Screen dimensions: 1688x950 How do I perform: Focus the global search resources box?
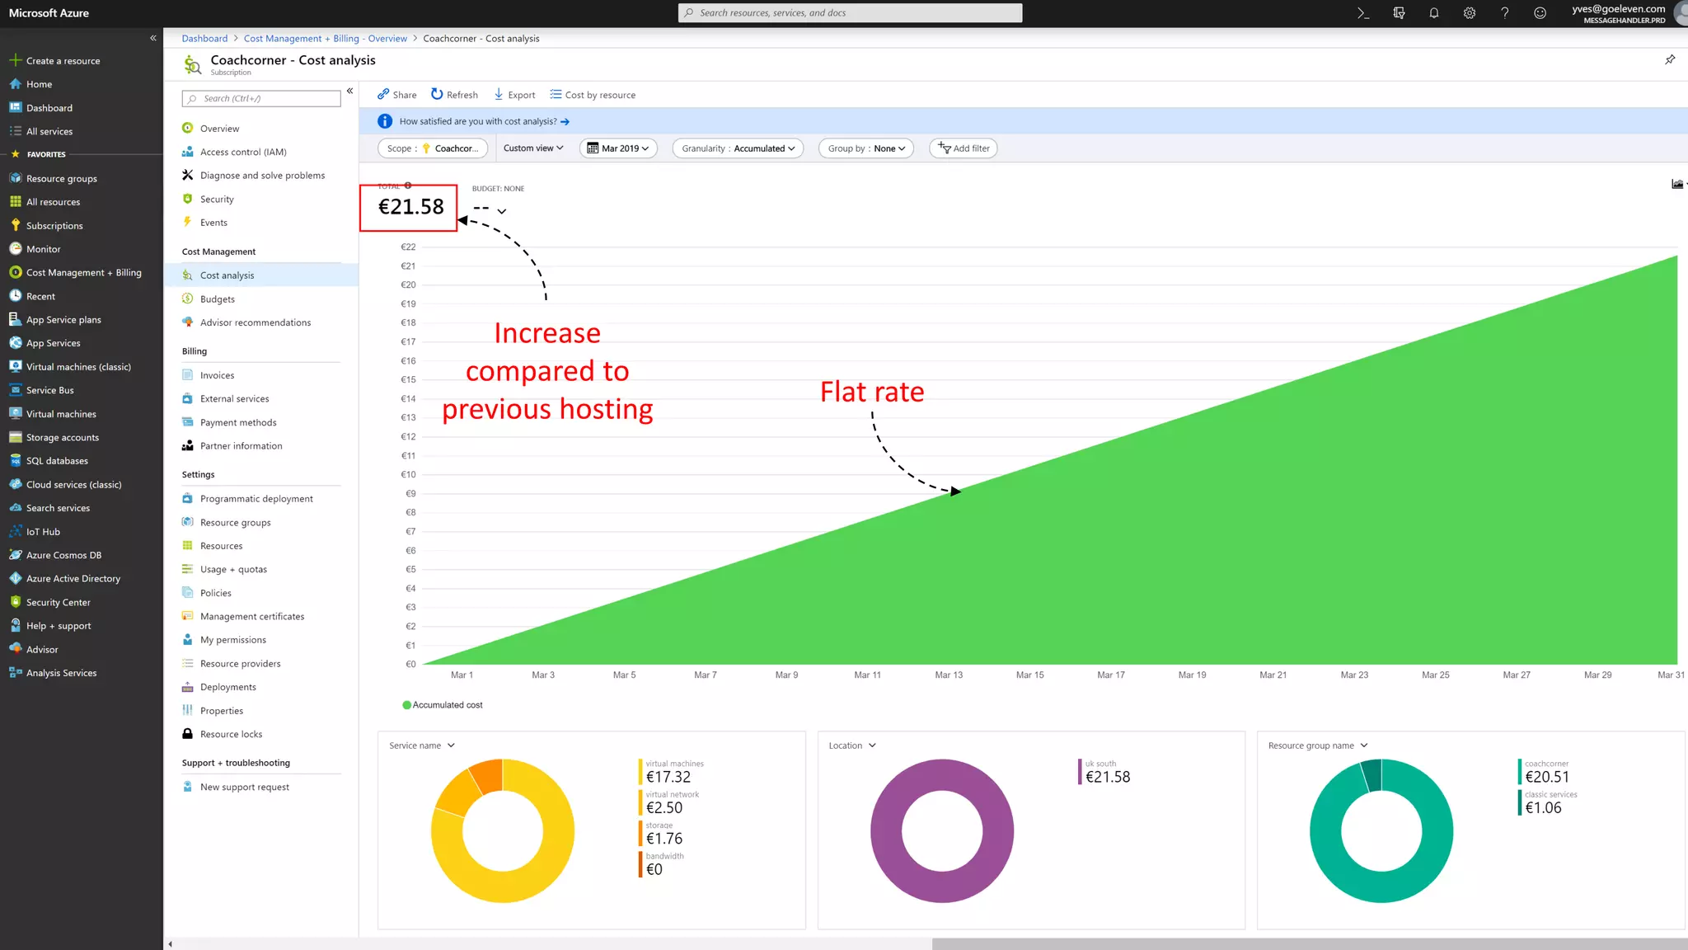pos(850,13)
